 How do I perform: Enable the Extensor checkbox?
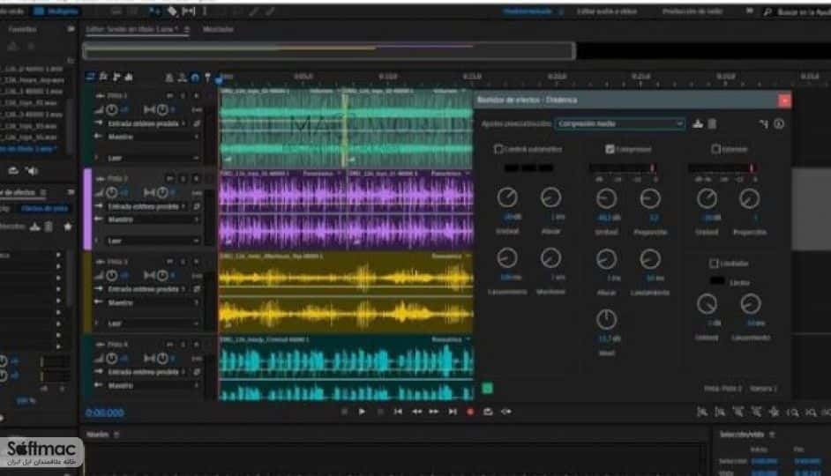pos(715,149)
